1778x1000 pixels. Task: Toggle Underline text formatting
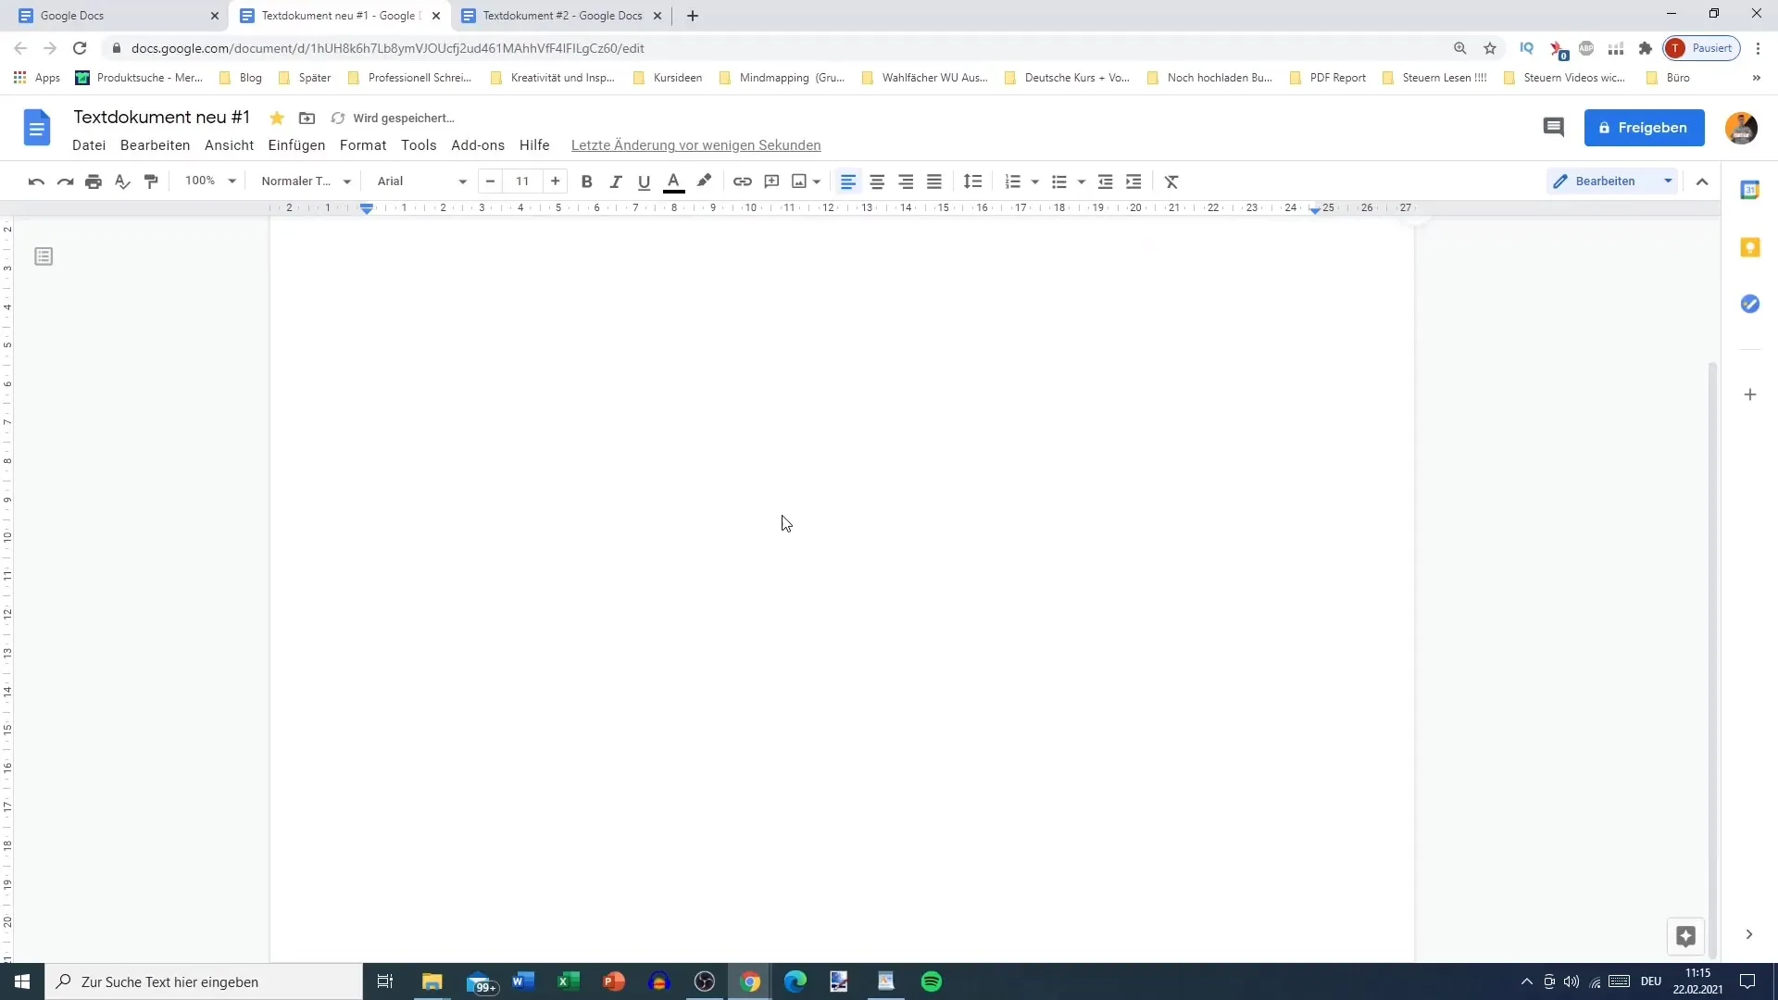point(644,181)
